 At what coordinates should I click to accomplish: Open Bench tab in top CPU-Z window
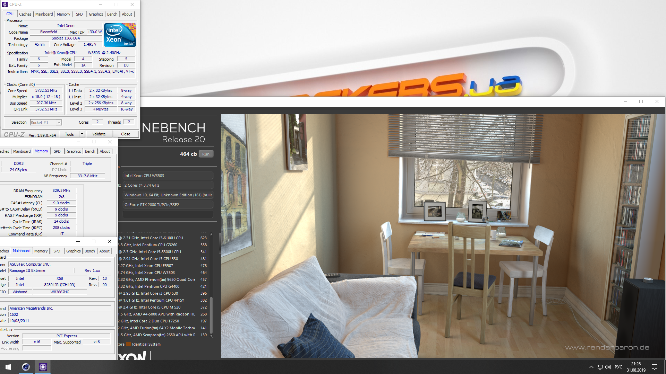coord(112,14)
